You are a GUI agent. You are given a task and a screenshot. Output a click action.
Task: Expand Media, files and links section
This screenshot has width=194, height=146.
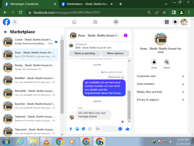point(161,92)
